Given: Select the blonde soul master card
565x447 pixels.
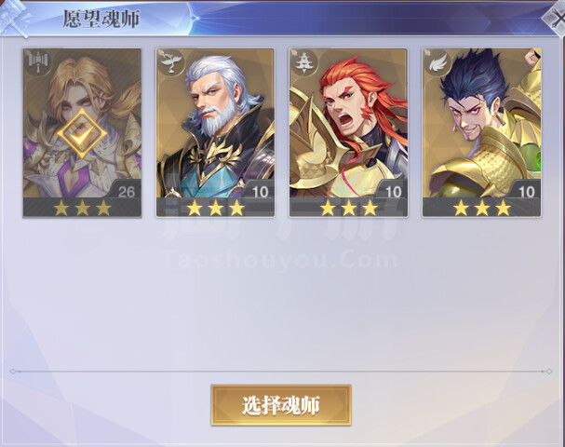Looking at the screenshot, I should point(82,133).
